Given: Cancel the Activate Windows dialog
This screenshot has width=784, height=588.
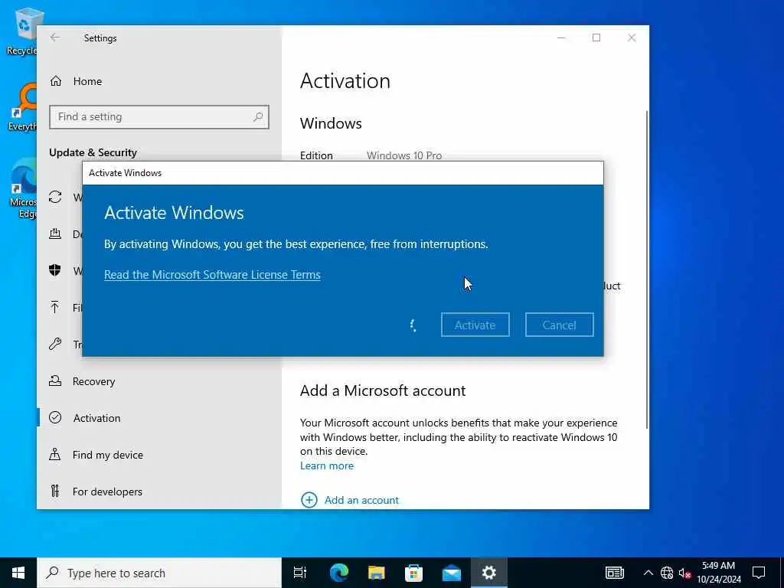Looking at the screenshot, I should [559, 325].
